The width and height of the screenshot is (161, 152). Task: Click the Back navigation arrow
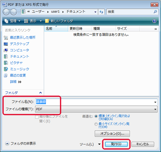[x=6, y=12]
